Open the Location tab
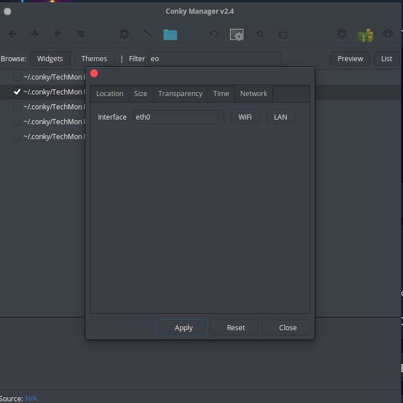Screen dimensions: 403x403 (x=109, y=93)
